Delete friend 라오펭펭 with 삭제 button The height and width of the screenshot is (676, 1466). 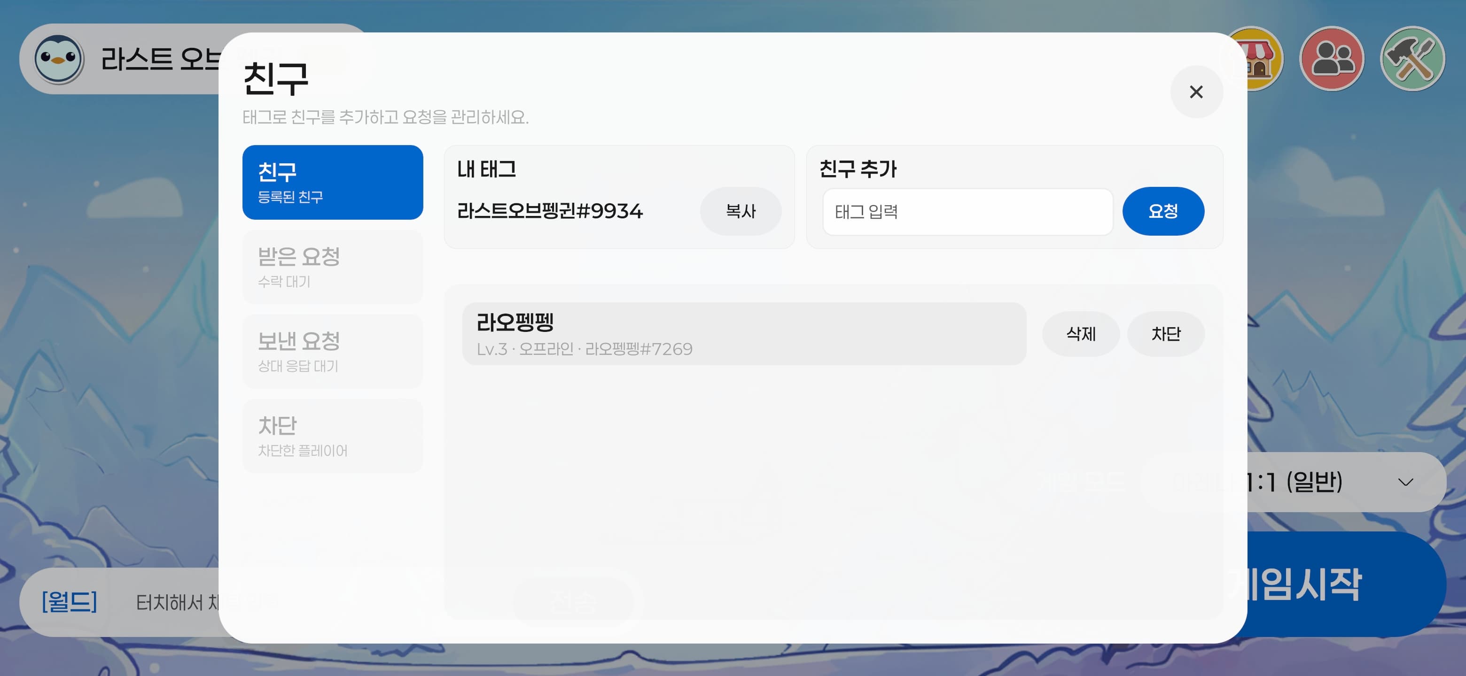(1080, 334)
